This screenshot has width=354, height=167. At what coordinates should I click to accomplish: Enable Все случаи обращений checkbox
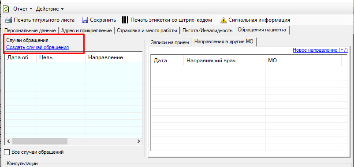tap(7, 152)
